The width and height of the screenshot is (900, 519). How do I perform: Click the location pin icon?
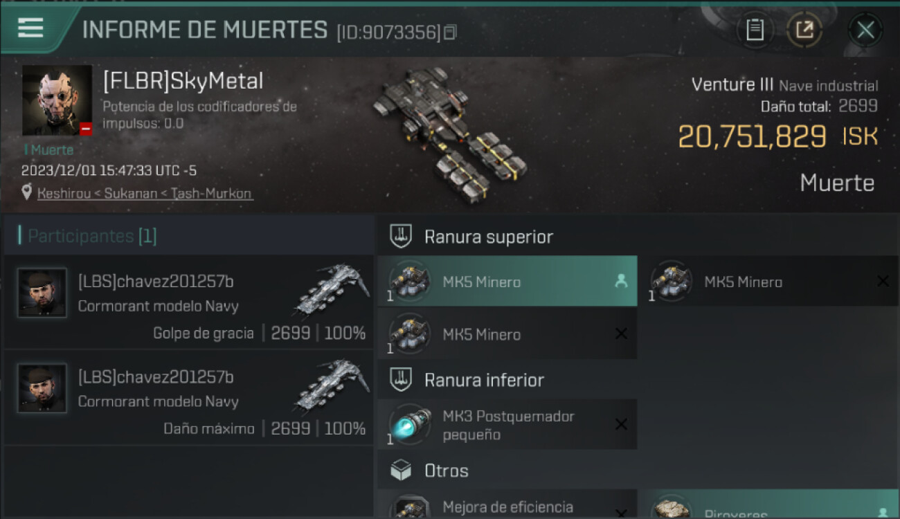27,192
